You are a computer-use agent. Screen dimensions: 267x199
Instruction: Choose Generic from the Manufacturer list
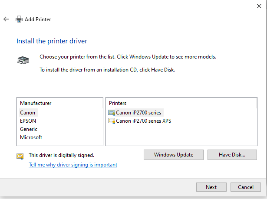point(29,129)
